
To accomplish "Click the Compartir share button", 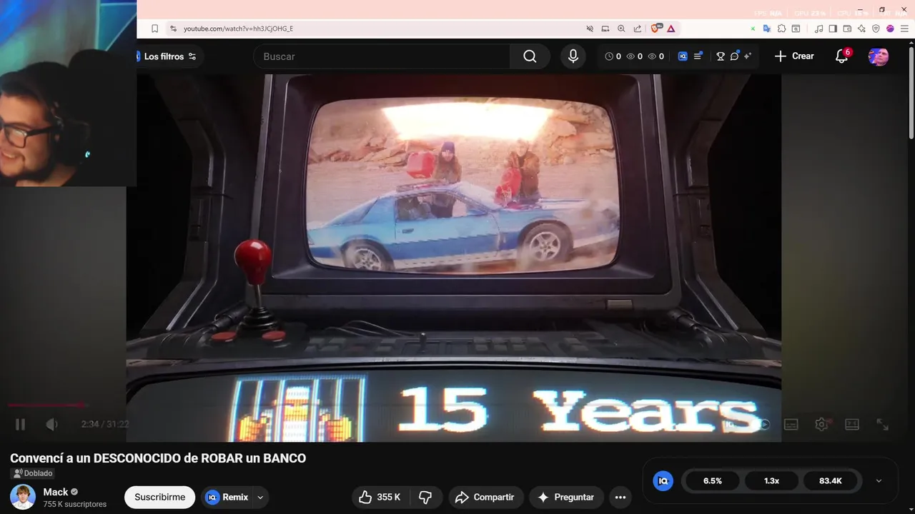I will click(486, 497).
